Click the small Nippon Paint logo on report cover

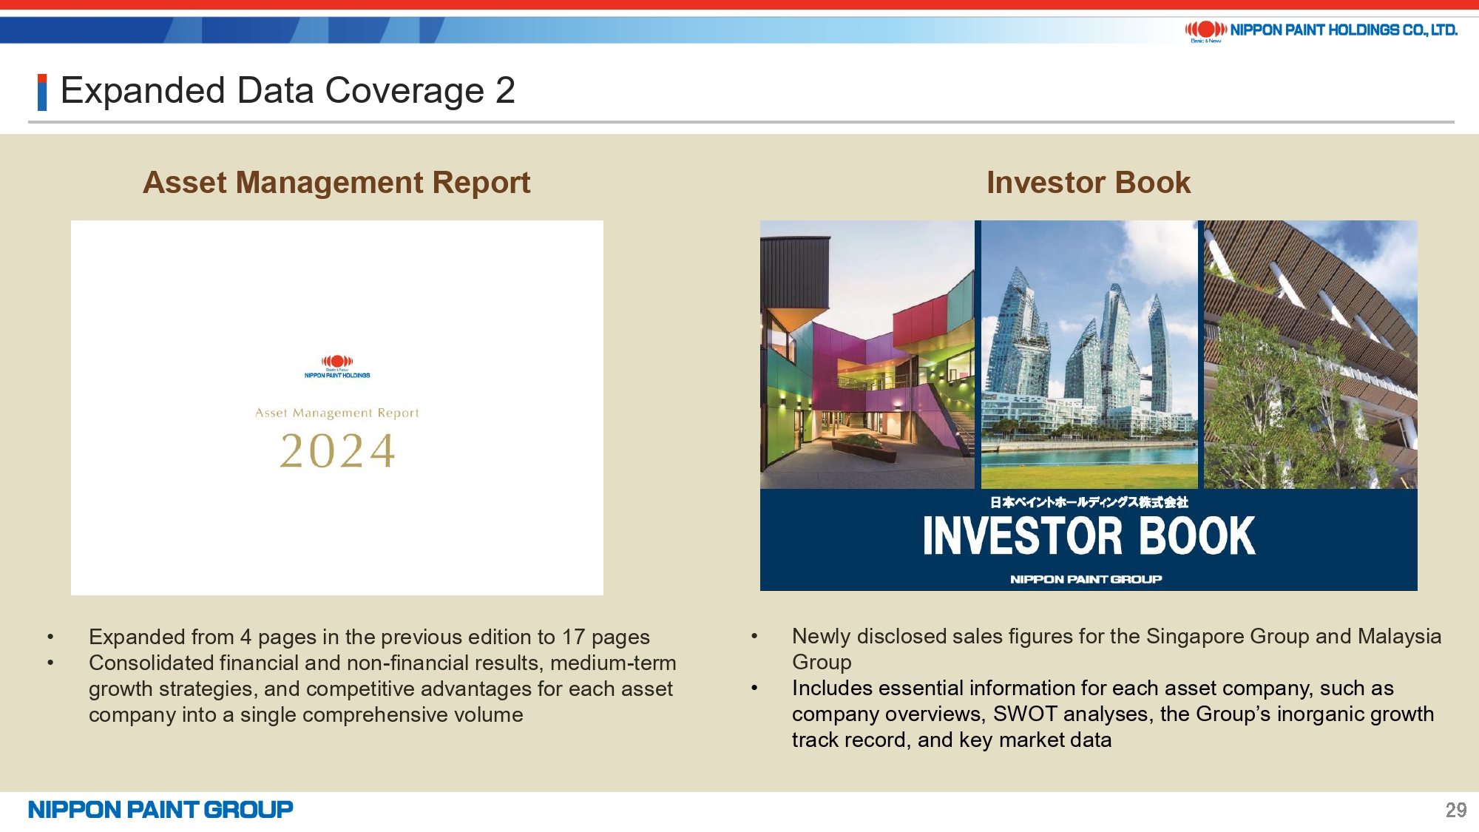coord(337,367)
